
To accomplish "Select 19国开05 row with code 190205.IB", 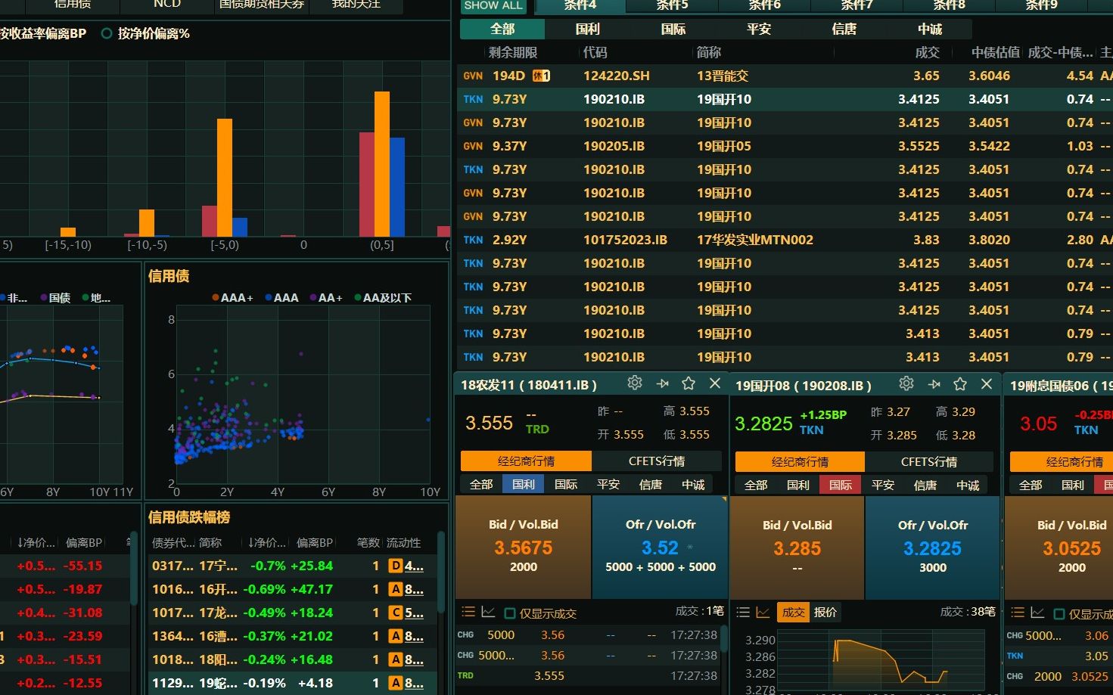I will [786, 146].
